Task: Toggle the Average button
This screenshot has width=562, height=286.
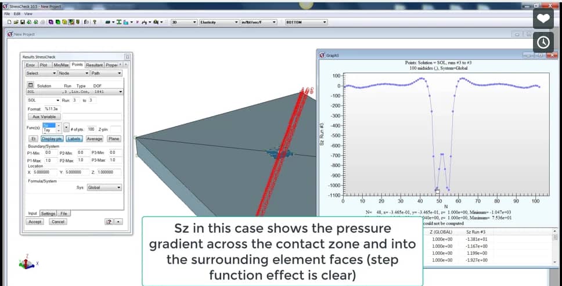Action: click(x=95, y=139)
